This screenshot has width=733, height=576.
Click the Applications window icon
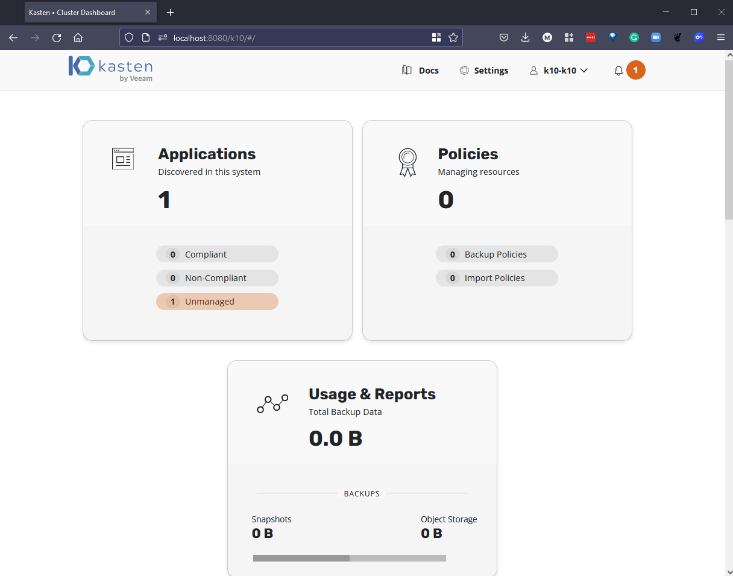(x=123, y=159)
